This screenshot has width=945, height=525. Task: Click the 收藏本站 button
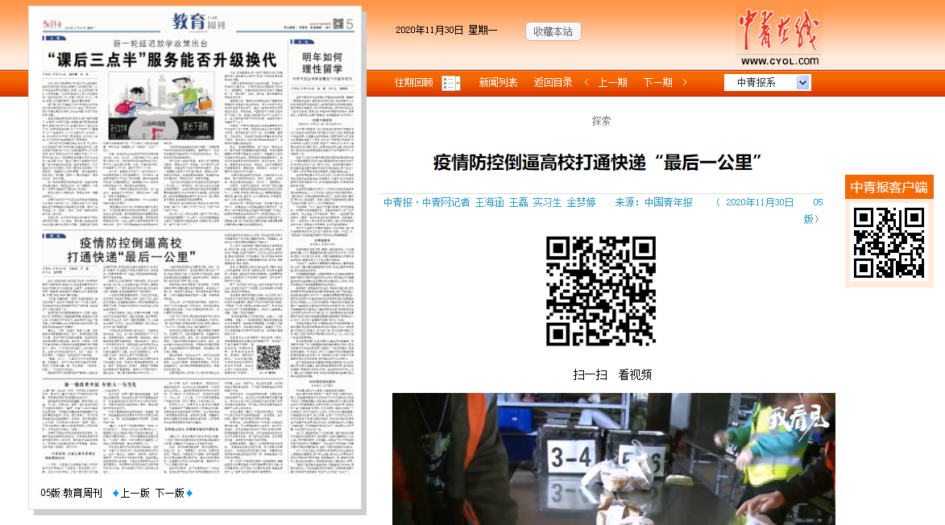(x=553, y=31)
